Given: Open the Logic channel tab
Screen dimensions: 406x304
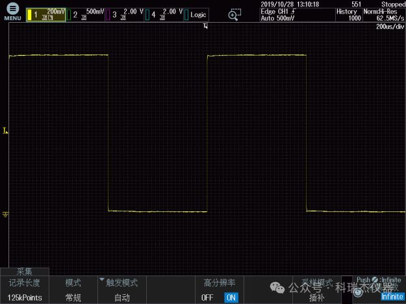Looking at the screenshot, I should tap(196, 15).
